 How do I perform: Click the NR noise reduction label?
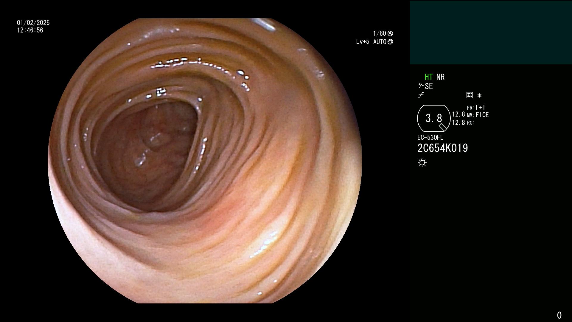pos(440,77)
